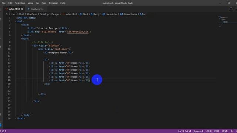The width and height of the screenshot is (237, 133).
Task: Click the Ln 19, Col 54 status entry
Action: [184, 131]
